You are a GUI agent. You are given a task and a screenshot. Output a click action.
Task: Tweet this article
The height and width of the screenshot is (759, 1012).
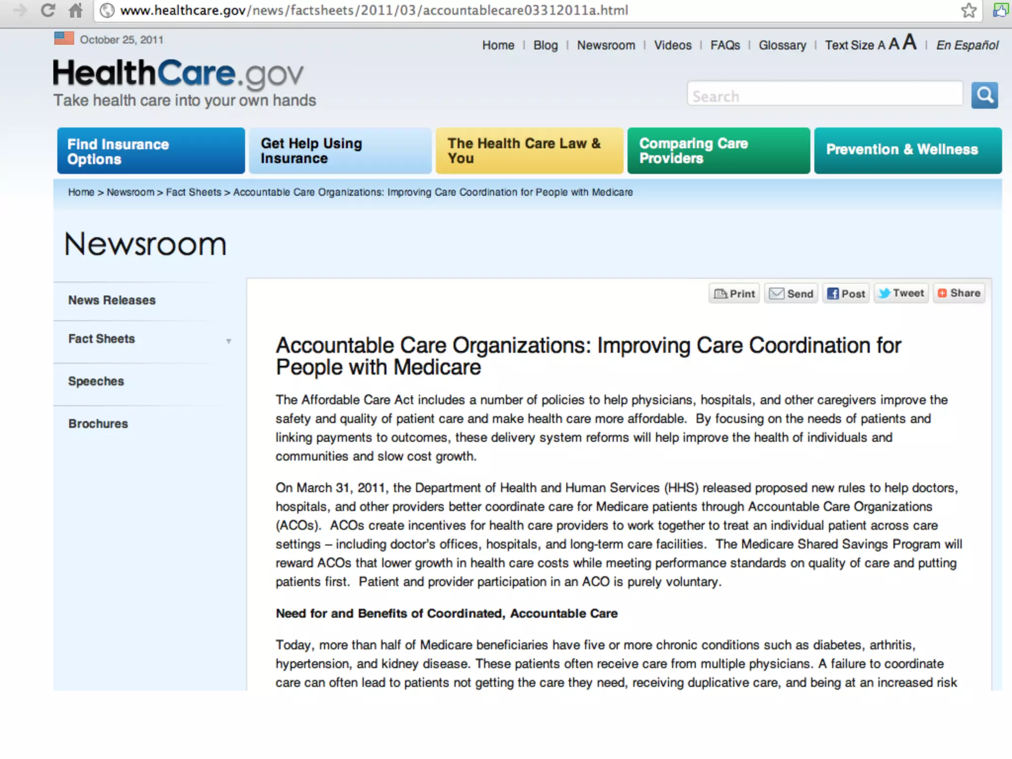point(901,293)
